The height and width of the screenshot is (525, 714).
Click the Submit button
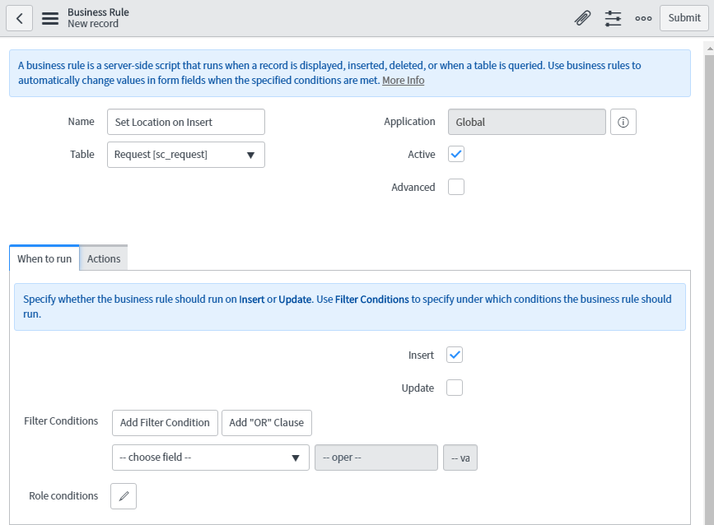point(684,18)
